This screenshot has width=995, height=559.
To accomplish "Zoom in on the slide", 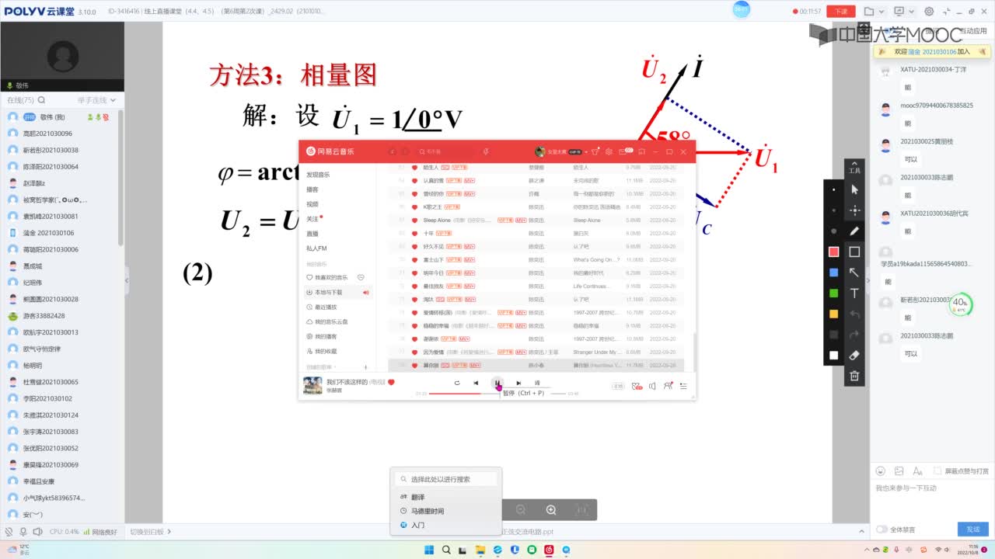I will pyautogui.click(x=551, y=509).
